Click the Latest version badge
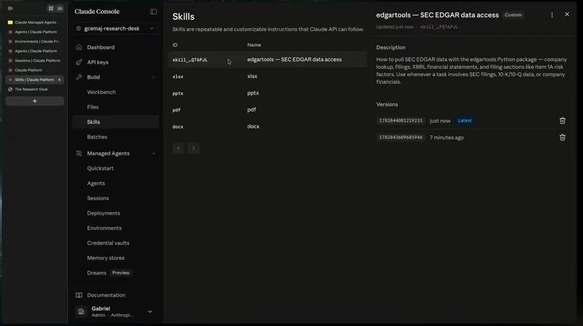 click(x=465, y=121)
